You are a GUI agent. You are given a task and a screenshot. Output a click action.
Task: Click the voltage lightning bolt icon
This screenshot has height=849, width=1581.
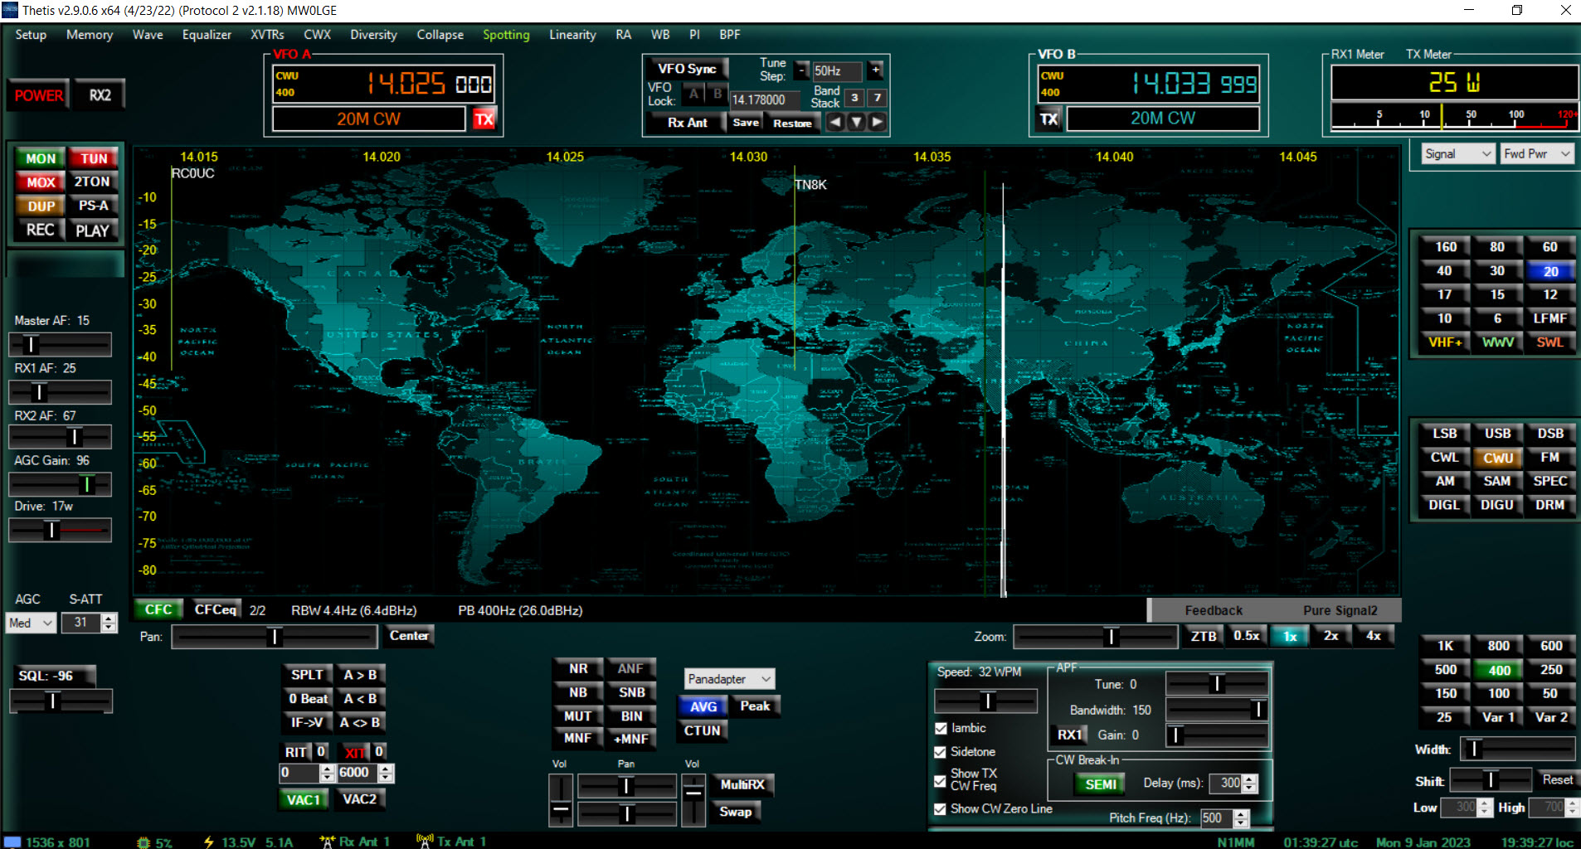pyautogui.click(x=209, y=842)
